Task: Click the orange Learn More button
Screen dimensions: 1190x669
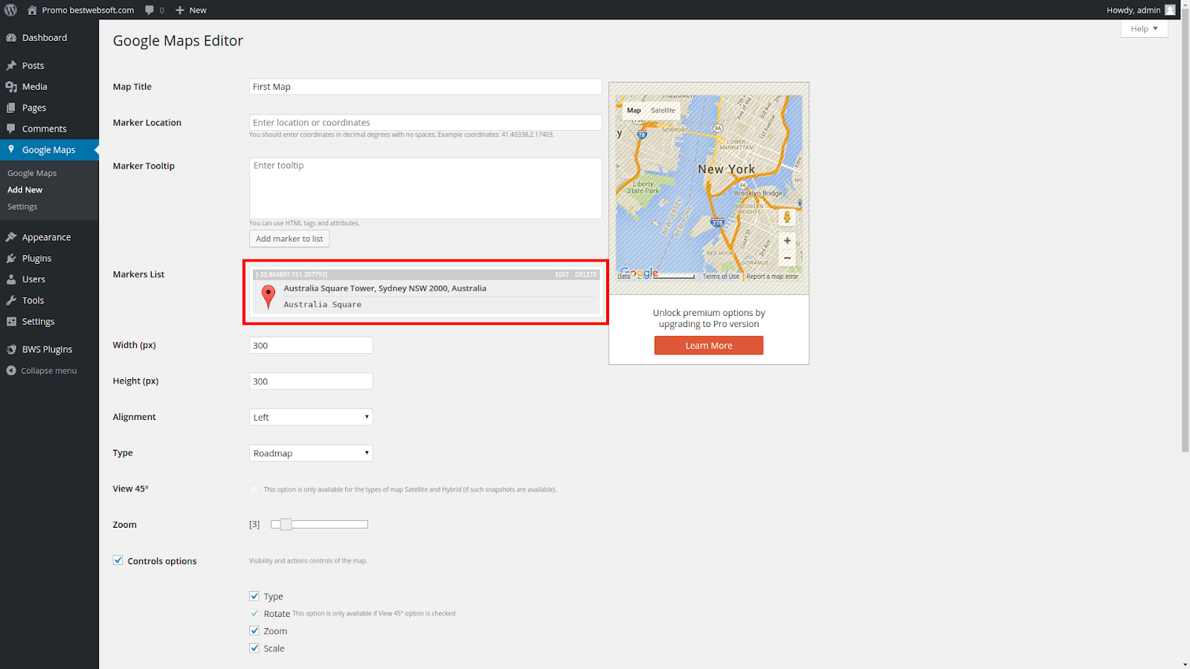Action: pos(709,346)
